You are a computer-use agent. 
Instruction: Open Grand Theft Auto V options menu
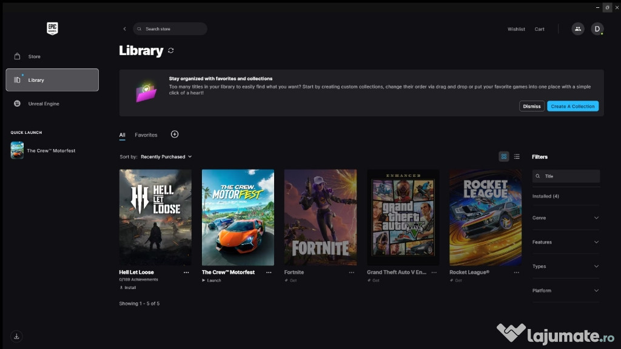(x=434, y=273)
